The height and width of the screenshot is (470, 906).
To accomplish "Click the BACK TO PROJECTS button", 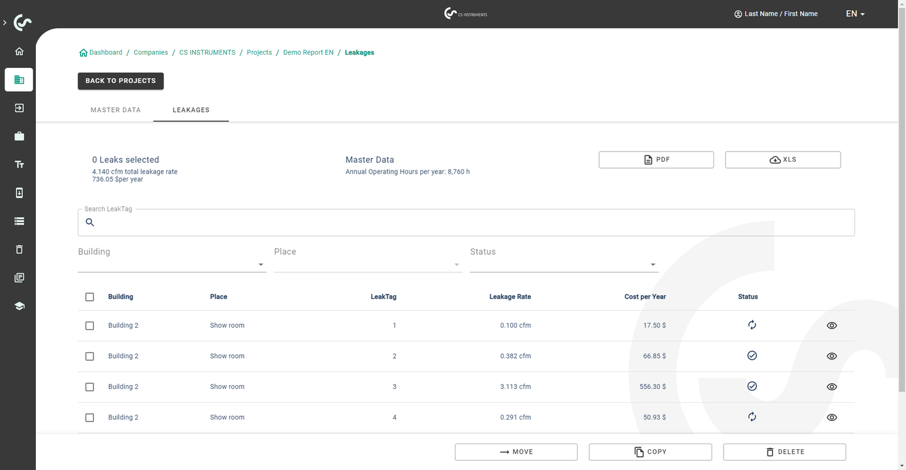I will tap(120, 81).
